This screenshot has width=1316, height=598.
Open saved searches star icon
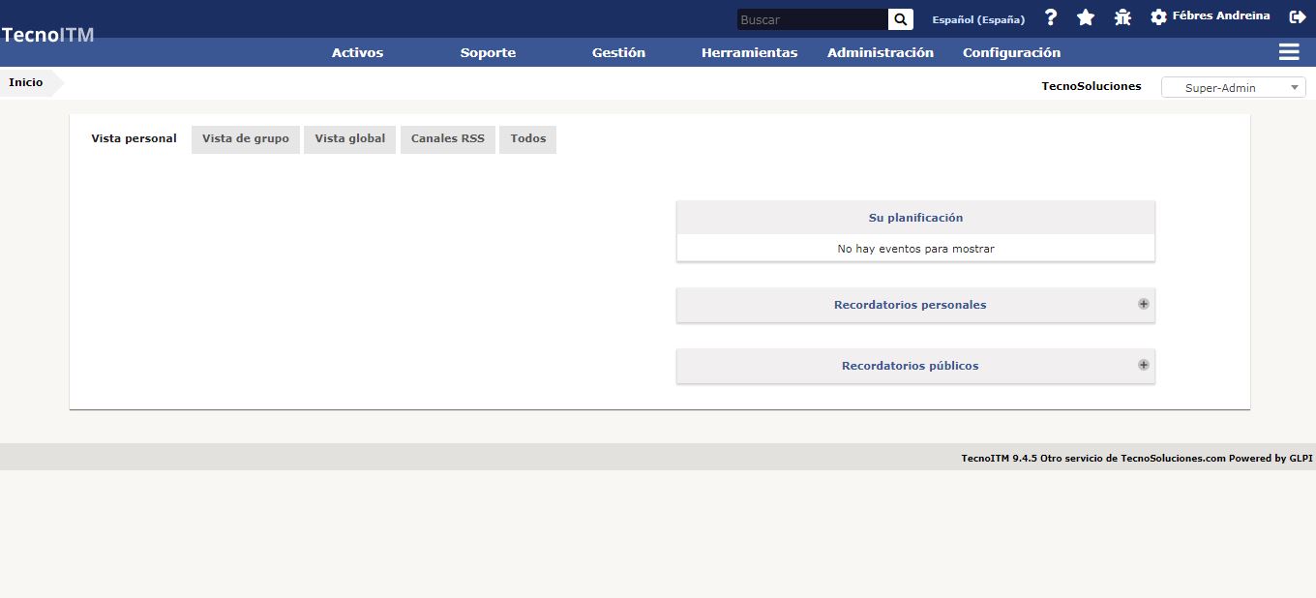[1086, 17]
